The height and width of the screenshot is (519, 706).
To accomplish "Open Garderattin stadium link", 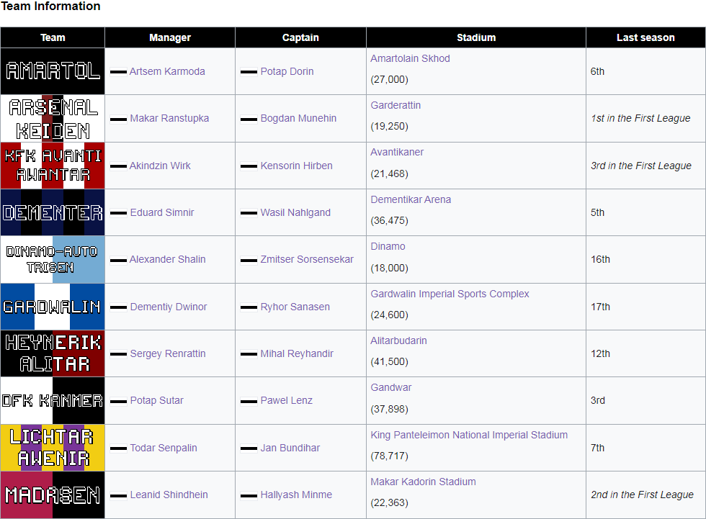I will coord(396,105).
